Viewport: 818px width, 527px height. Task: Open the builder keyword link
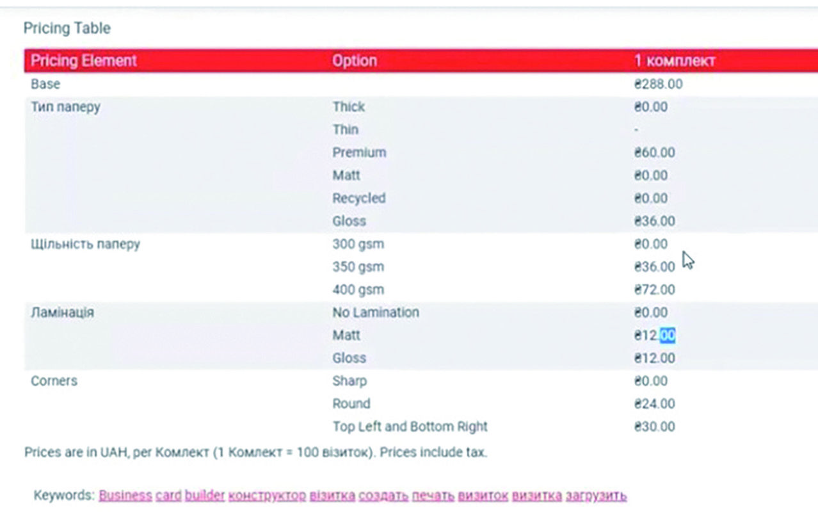205,495
